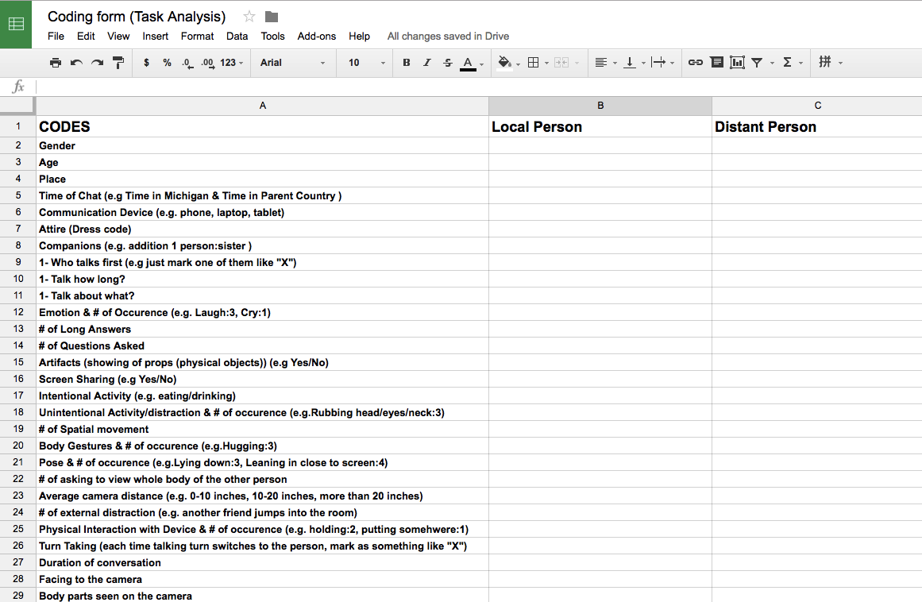The height and width of the screenshot is (602, 922).
Task: Star this Coding form document
Action: tap(249, 17)
